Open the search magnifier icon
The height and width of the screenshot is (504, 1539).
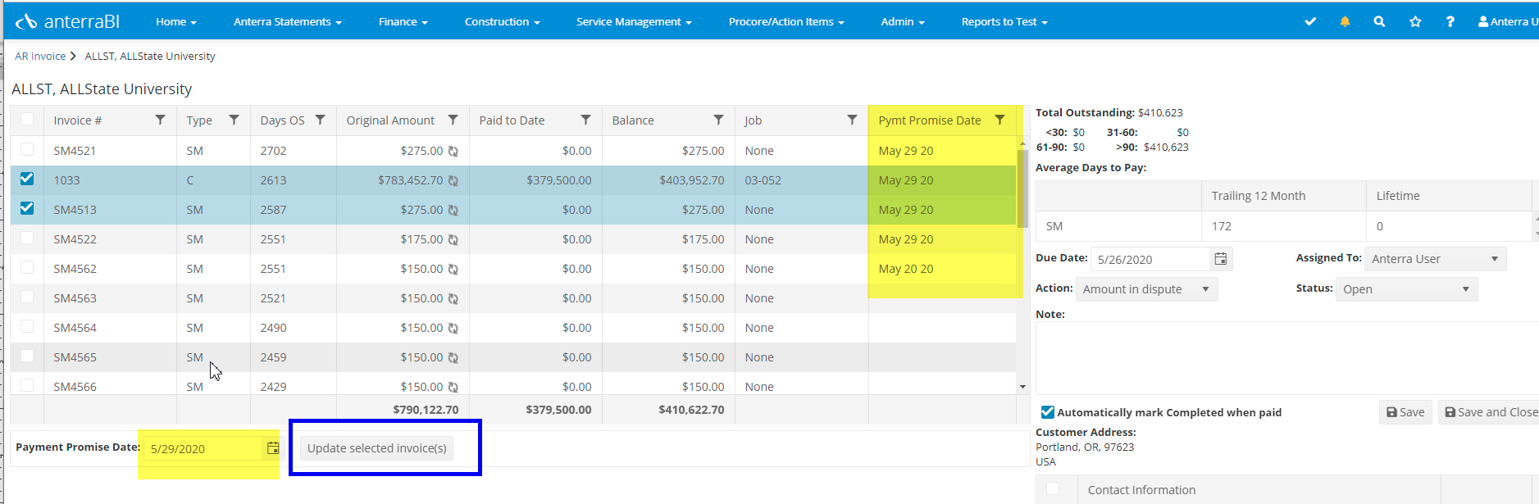[x=1379, y=21]
